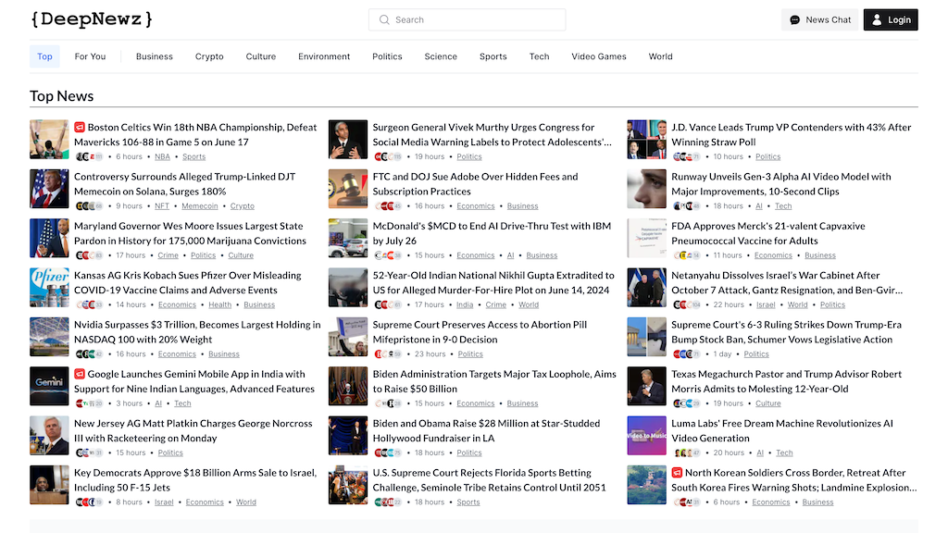Open the For You tab
This screenshot has height=533, width=948.
click(x=90, y=56)
